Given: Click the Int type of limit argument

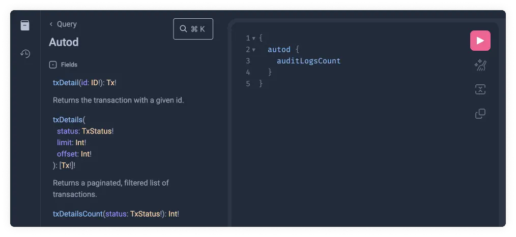Looking at the screenshot, I should [x=80, y=143].
